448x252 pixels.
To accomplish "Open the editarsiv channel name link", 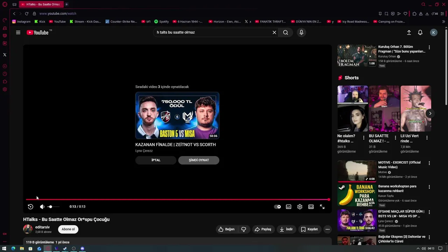I will [42, 227].
